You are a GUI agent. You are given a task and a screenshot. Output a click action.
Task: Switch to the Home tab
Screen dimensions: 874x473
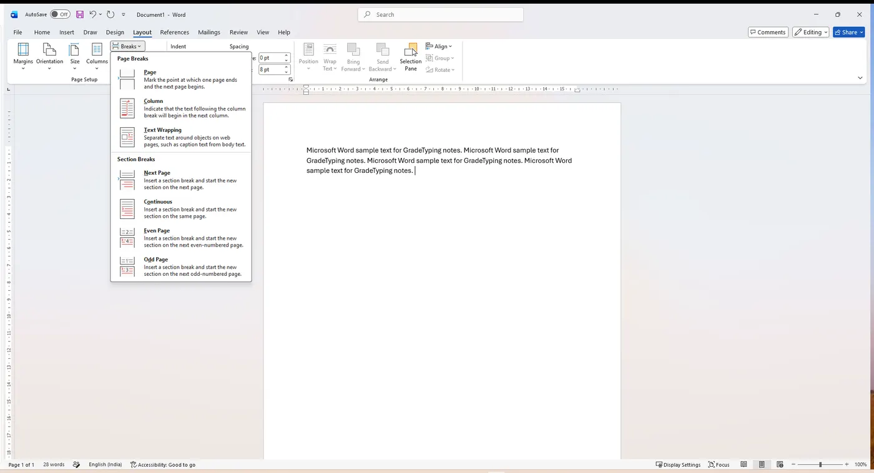pyautogui.click(x=42, y=32)
